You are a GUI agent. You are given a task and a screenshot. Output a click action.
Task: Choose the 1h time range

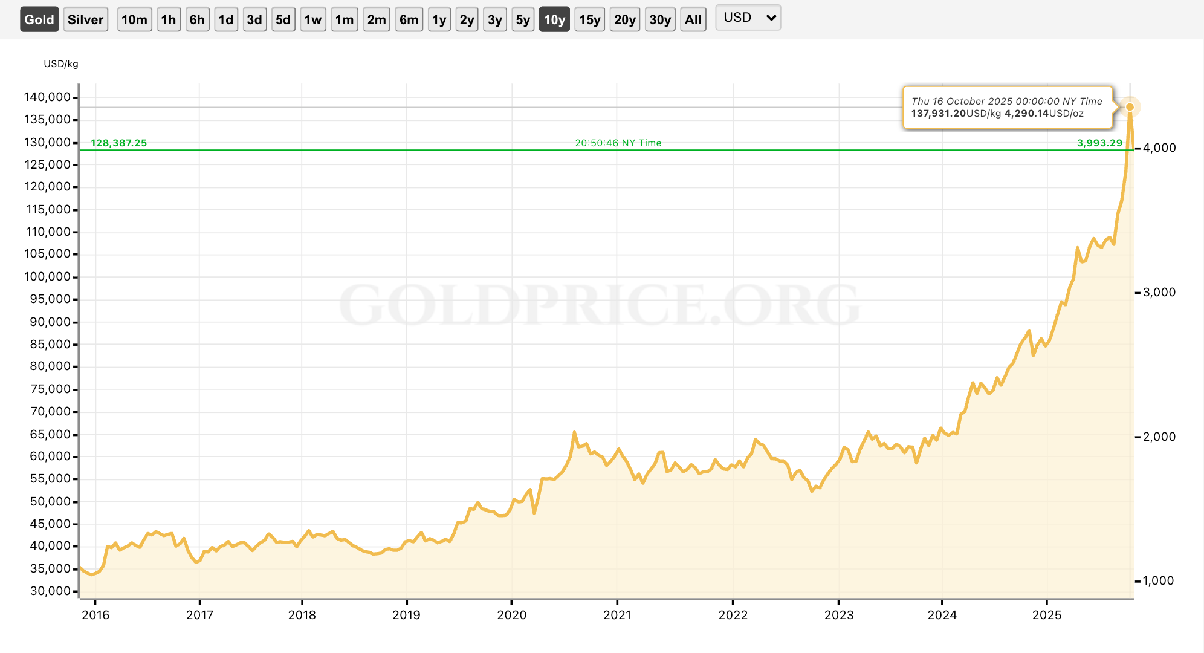click(x=169, y=19)
